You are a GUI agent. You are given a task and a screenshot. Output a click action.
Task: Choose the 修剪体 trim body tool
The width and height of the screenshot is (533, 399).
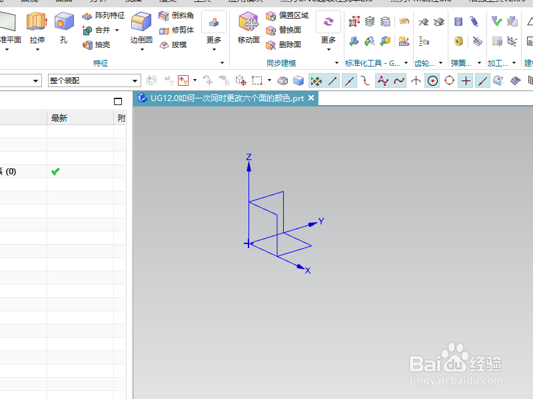(177, 30)
